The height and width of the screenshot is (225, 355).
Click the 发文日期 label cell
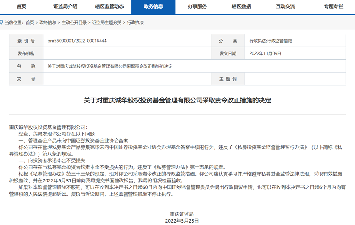point(228,53)
